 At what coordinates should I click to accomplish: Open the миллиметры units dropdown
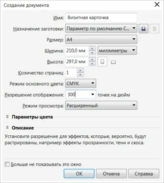(117, 50)
